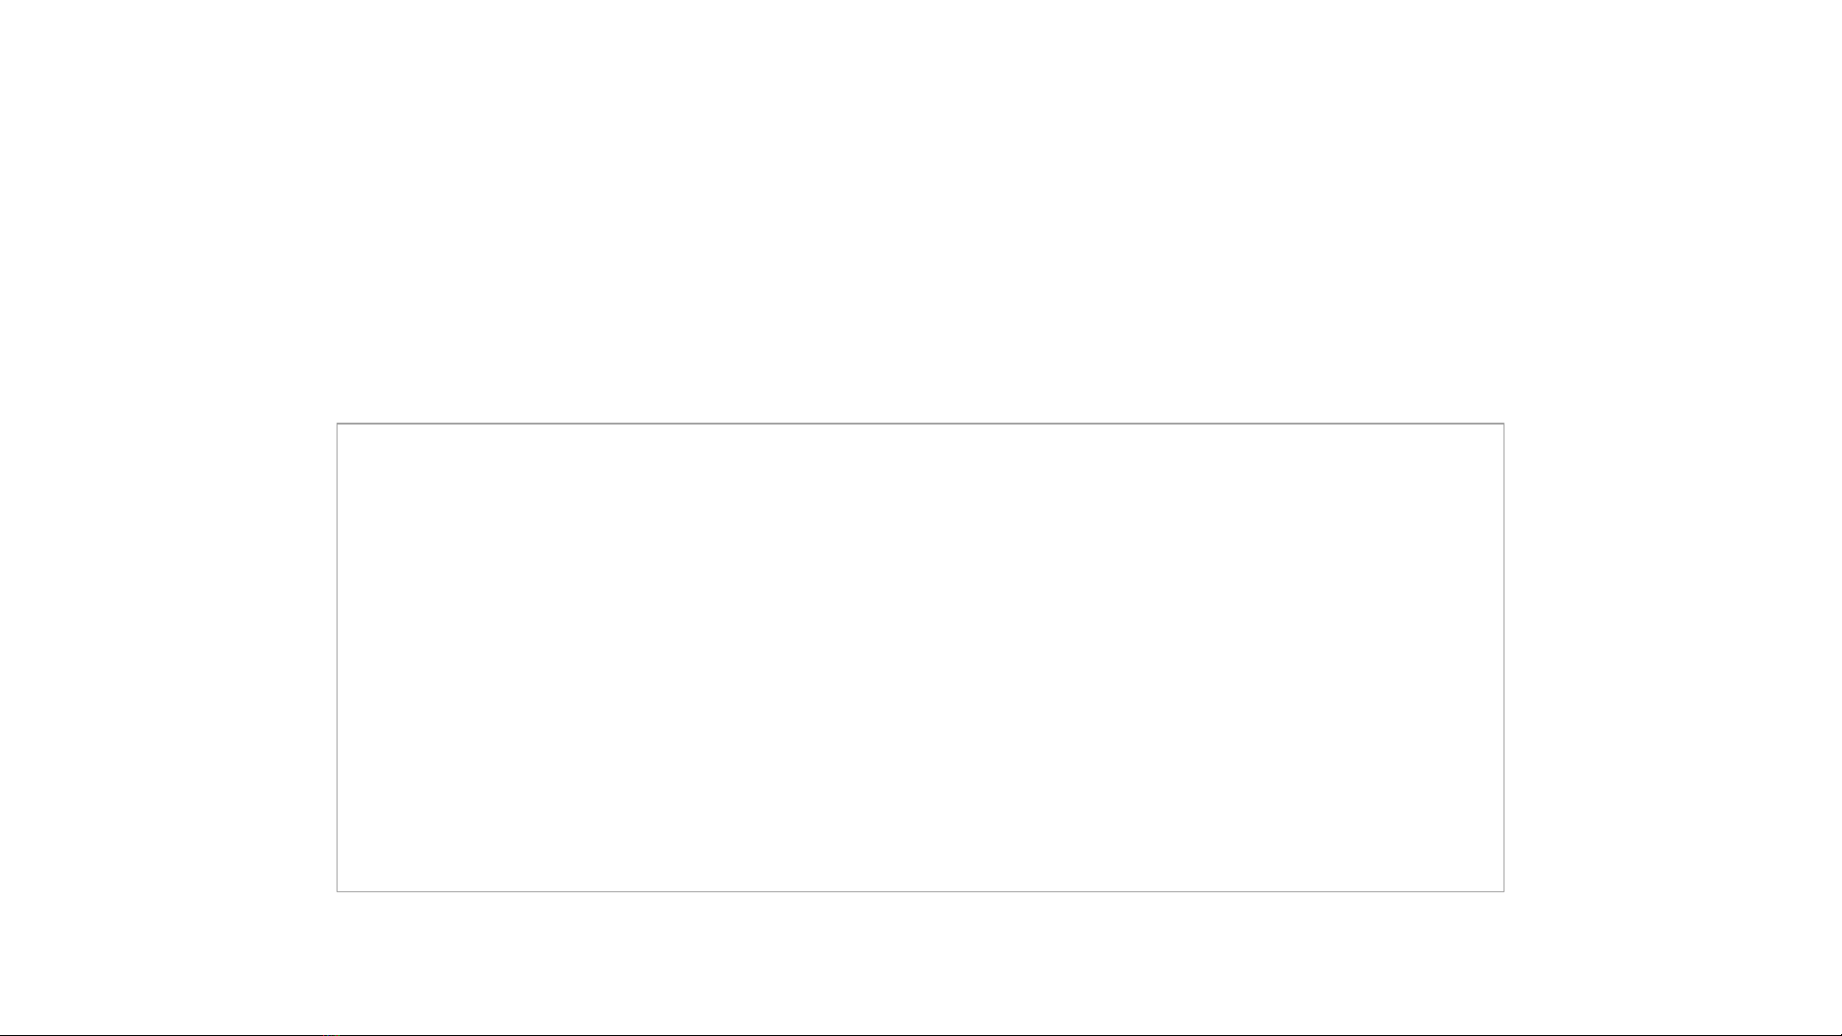Click the right border of the empty box
1842x1036 pixels.
coord(1504,657)
